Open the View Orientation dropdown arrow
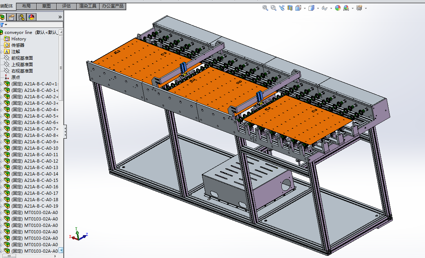This screenshot has height=258, width=425. click(x=305, y=9)
